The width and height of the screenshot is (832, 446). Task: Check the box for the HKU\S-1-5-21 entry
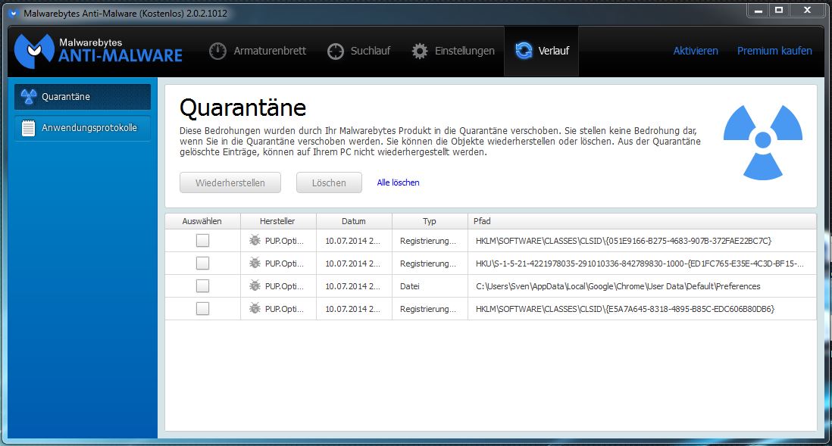coord(202,263)
